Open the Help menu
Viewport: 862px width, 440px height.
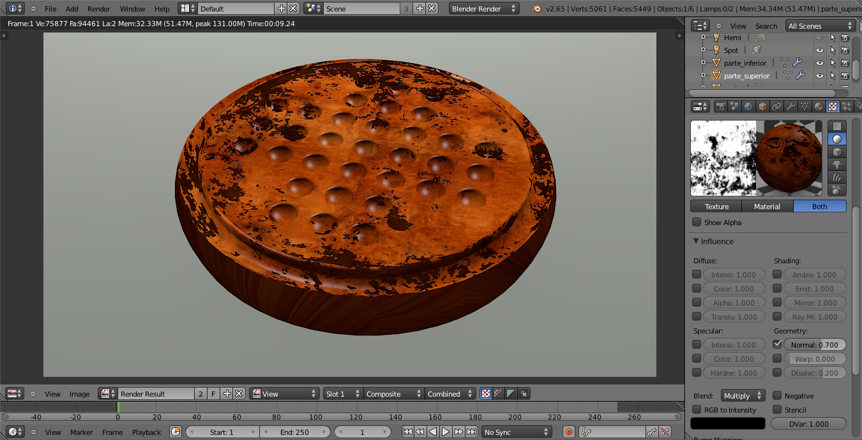coord(162,9)
